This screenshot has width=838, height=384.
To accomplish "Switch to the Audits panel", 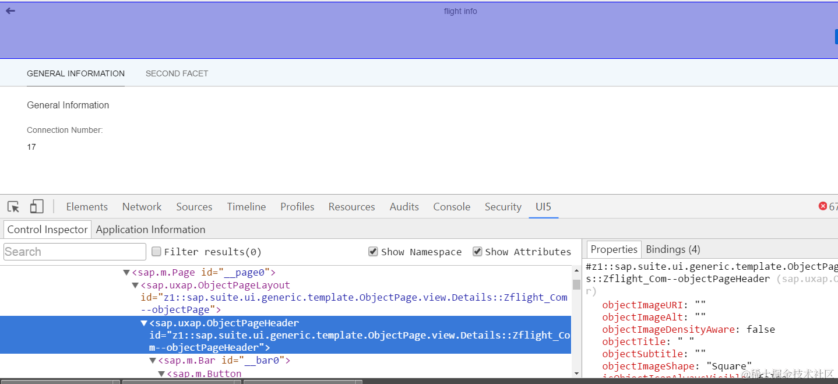I will (404, 207).
